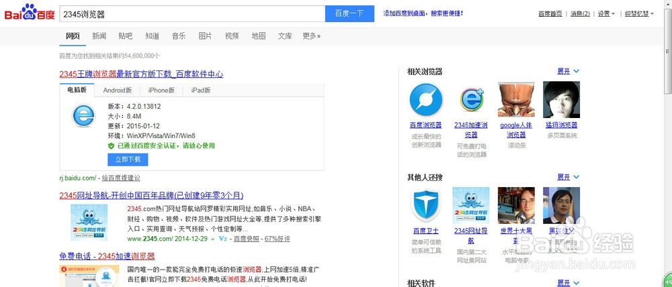The width and height of the screenshot is (672, 287).
Task: Click the 百度一下 search button
Action: [349, 13]
